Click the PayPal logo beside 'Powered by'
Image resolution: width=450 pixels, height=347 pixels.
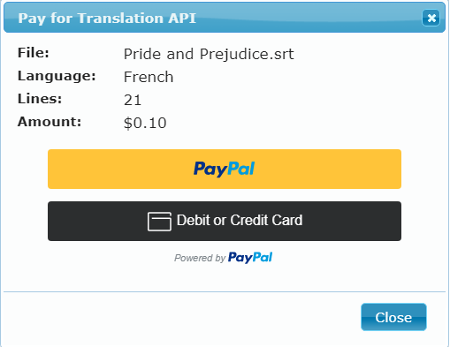click(x=250, y=258)
